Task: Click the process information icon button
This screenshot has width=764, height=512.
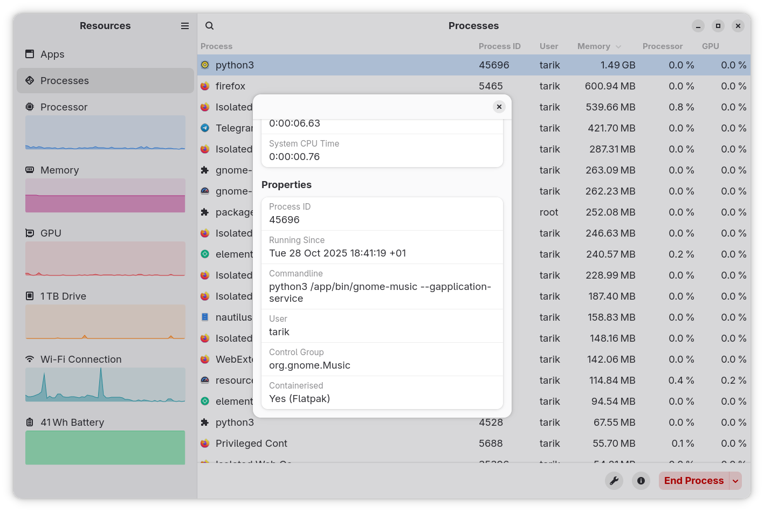Action: [641, 481]
